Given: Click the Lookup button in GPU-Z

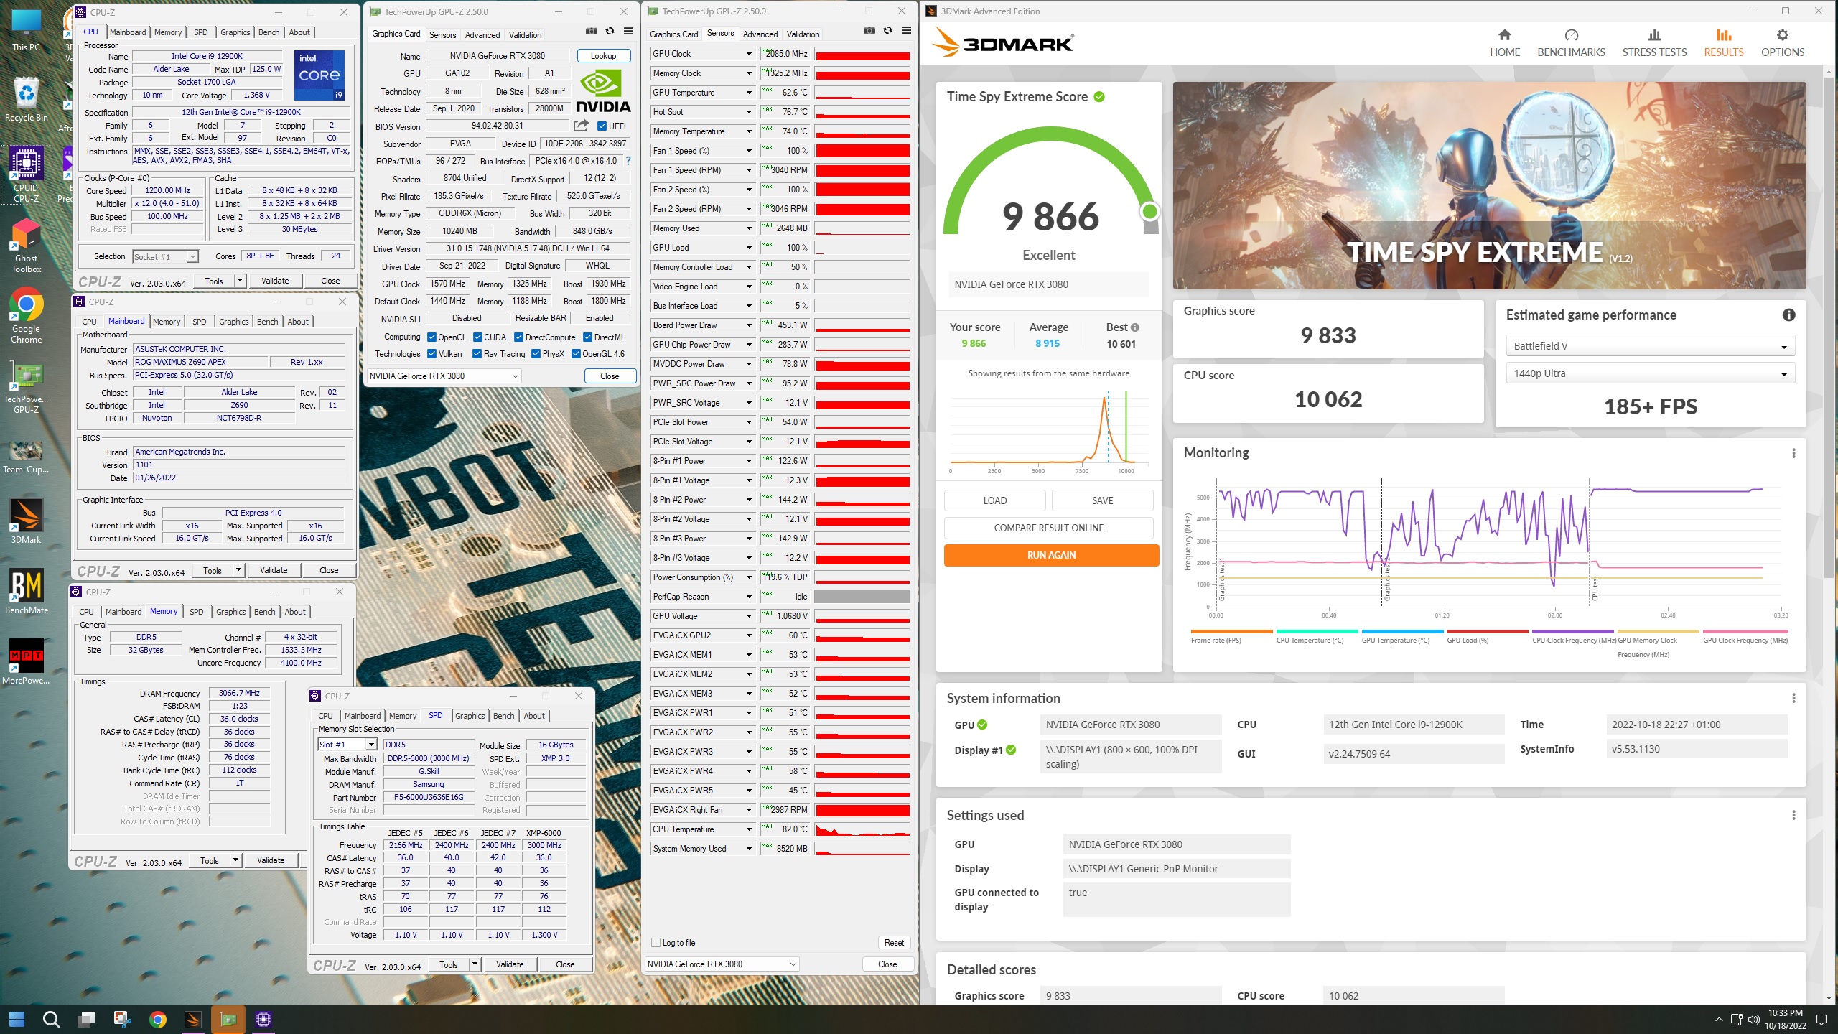Looking at the screenshot, I should click(603, 56).
